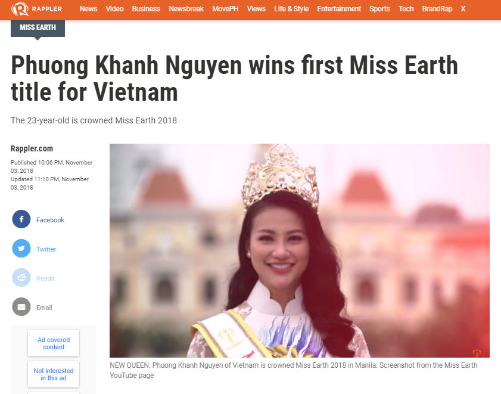This screenshot has height=394, width=501.
Task: Open the Video section
Action: 115,9
